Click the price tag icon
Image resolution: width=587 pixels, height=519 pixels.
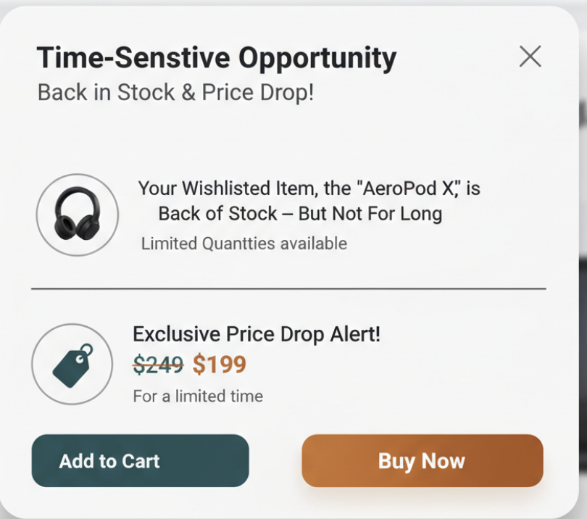coord(72,364)
